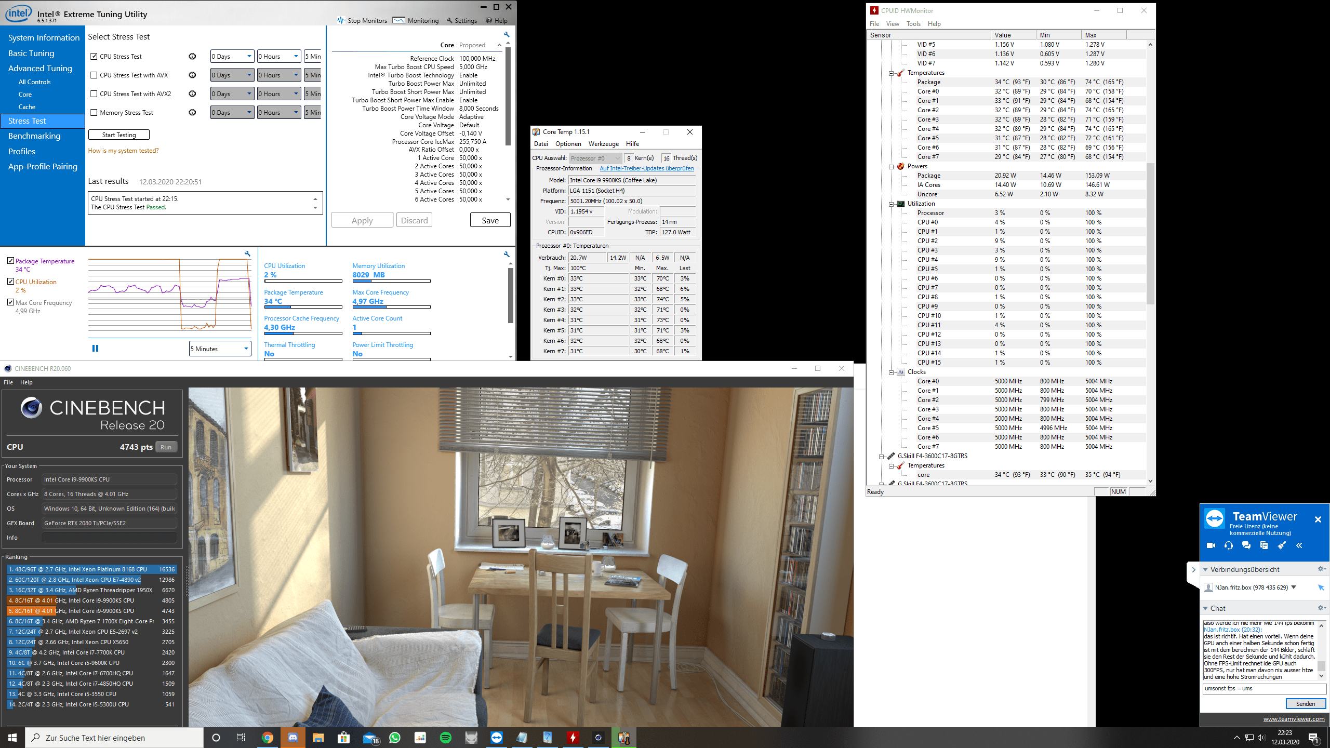Screen dimensions: 1330x748
Task: Click Run button in Cinebench CPU row
Action: tap(166, 447)
